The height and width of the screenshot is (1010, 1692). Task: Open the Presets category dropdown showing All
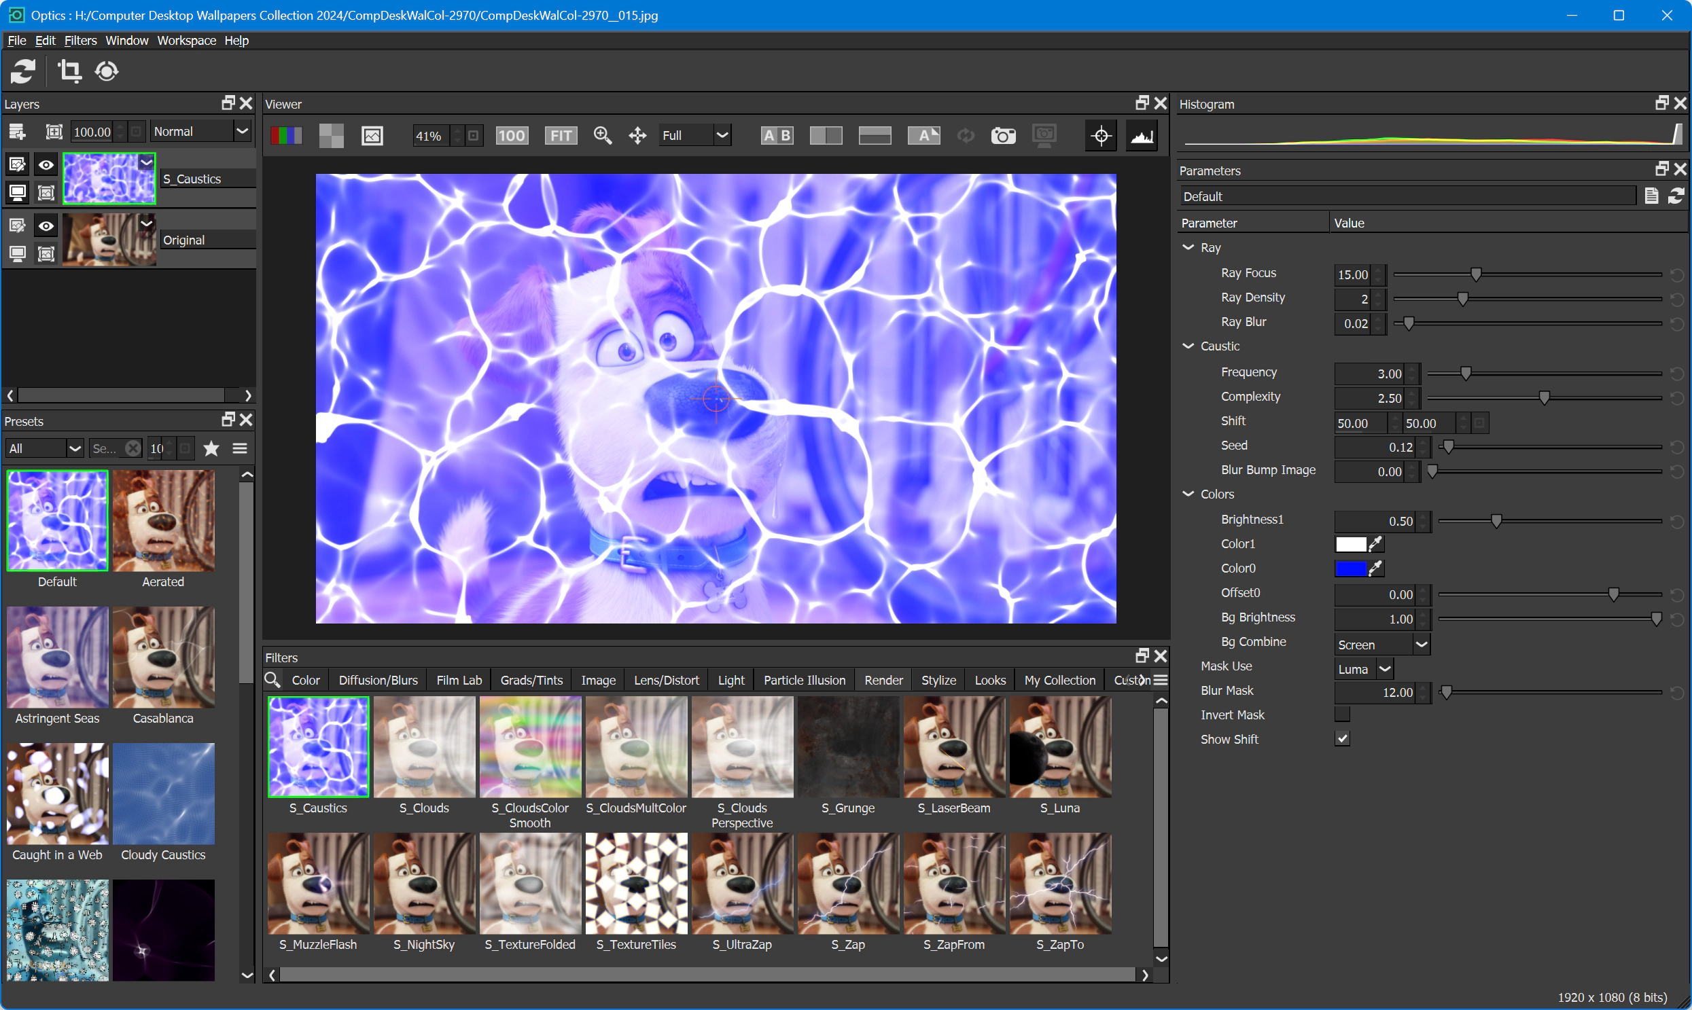[x=45, y=448]
